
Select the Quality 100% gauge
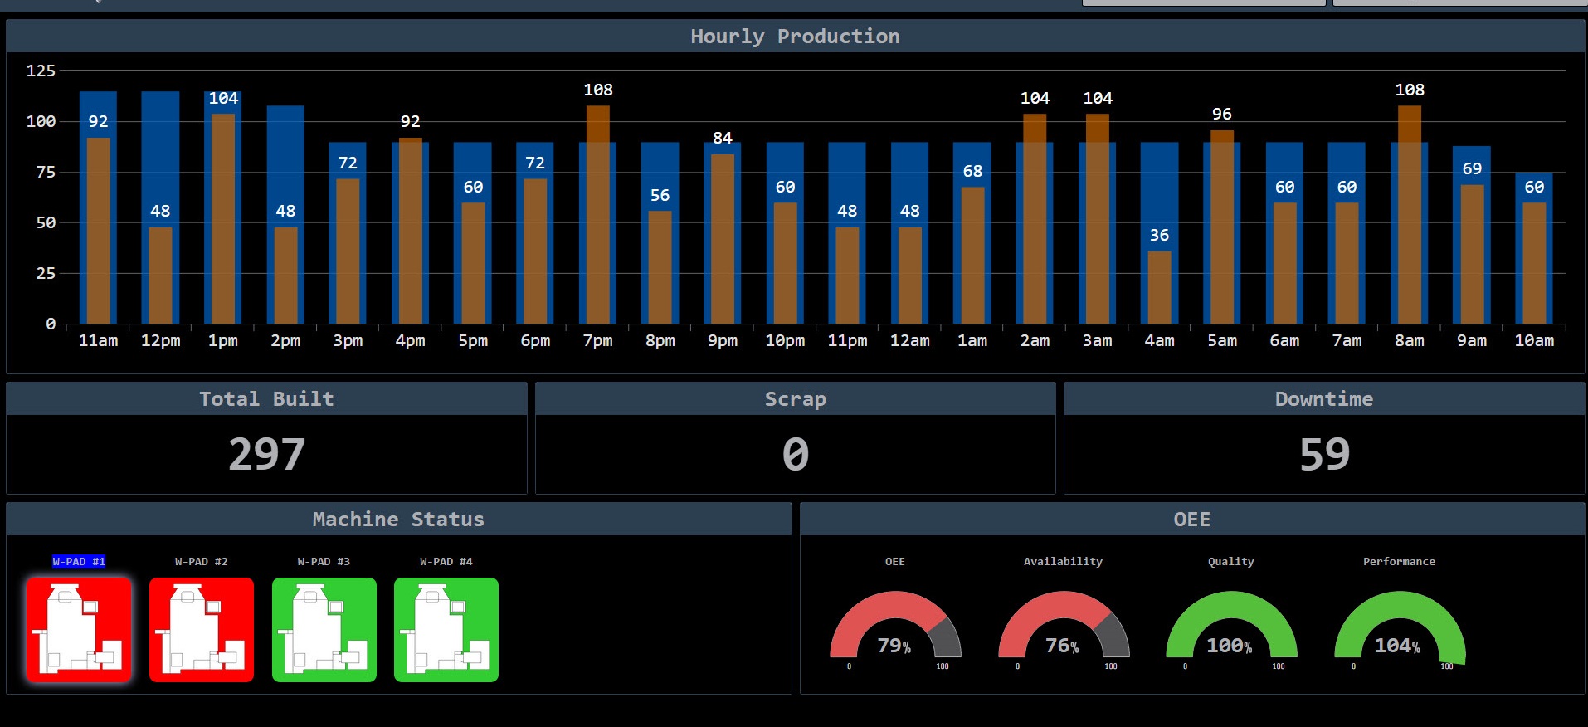pyautogui.click(x=1231, y=627)
